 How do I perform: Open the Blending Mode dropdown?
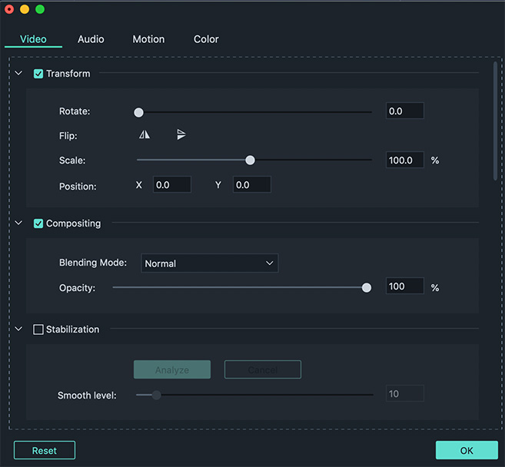click(210, 263)
